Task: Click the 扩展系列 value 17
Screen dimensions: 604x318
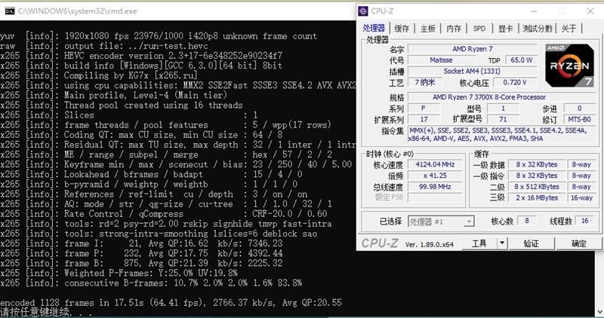Action: pos(424,119)
